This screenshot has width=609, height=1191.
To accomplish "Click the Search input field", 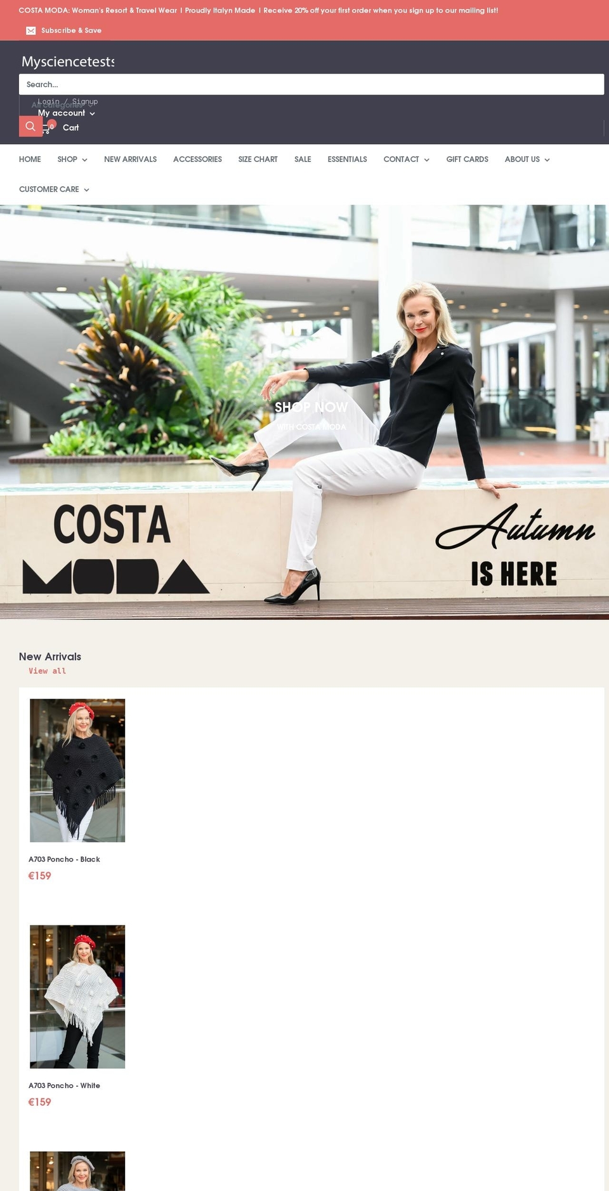I will 311,84.
